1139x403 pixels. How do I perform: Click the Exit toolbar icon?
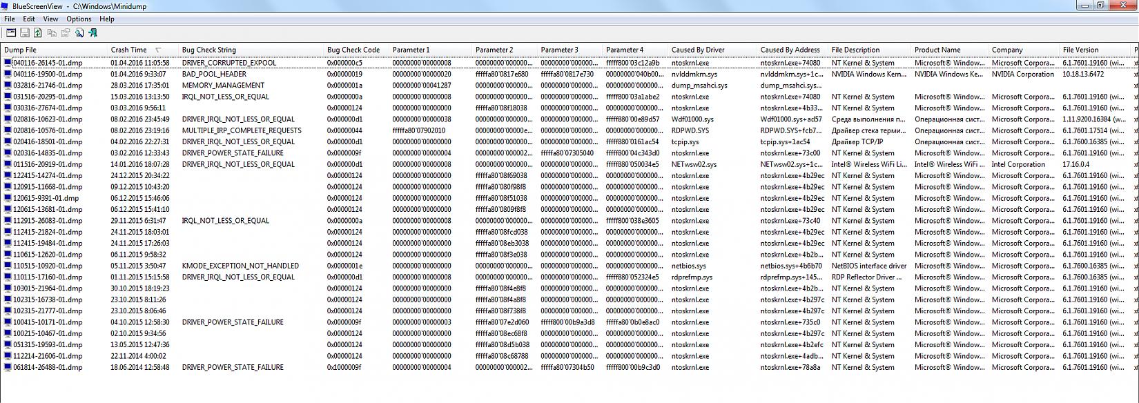pyautogui.click(x=93, y=32)
